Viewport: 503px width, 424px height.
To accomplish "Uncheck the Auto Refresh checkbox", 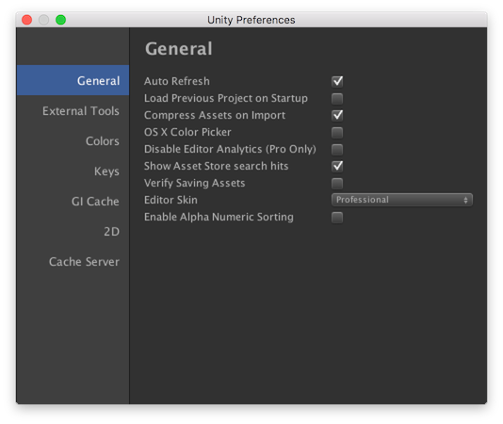I will click(337, 81).
